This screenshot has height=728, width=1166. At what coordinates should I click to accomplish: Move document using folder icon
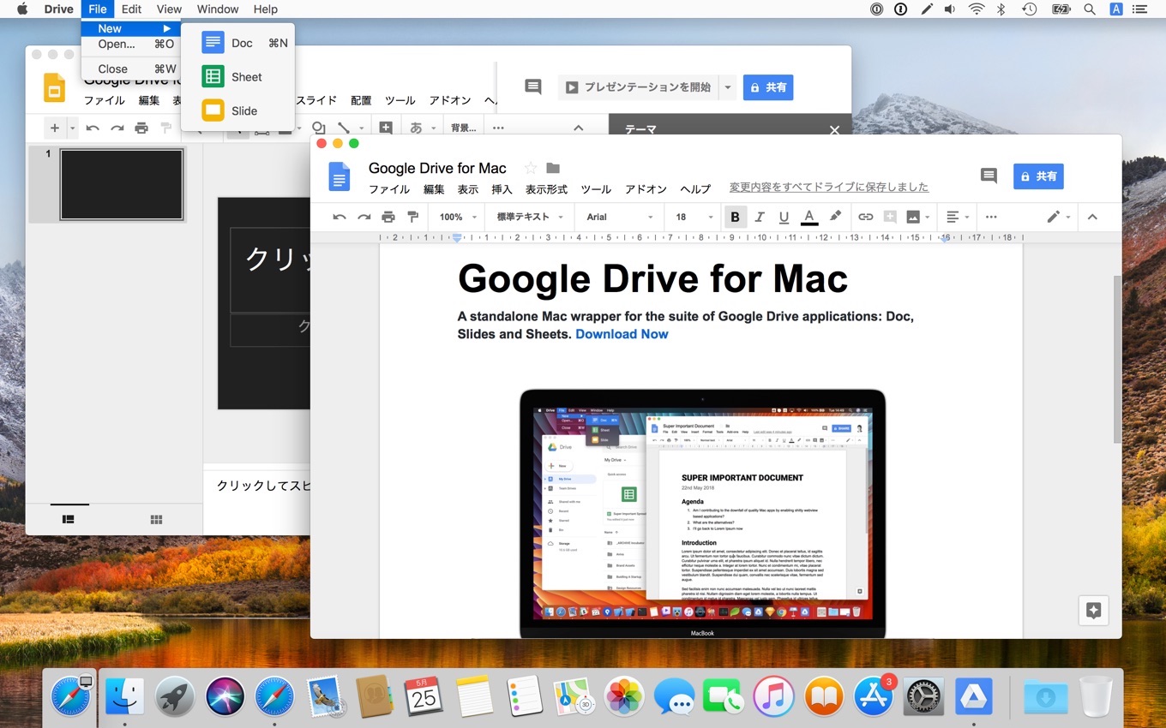(553, 168)
